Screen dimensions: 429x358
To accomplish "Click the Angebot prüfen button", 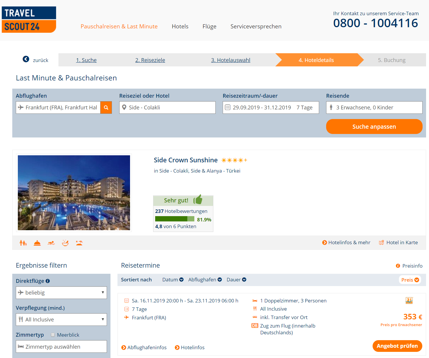I will tap(397, 346).
